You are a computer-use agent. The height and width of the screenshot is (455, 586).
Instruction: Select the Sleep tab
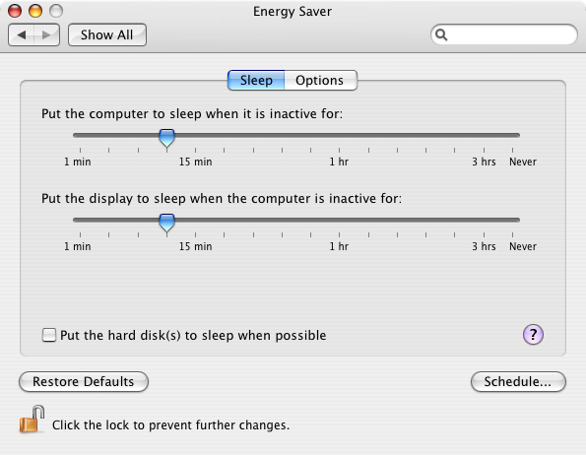click(x=256, y=81)
